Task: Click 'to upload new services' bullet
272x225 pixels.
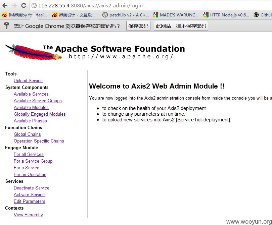Action: (167, 120)
